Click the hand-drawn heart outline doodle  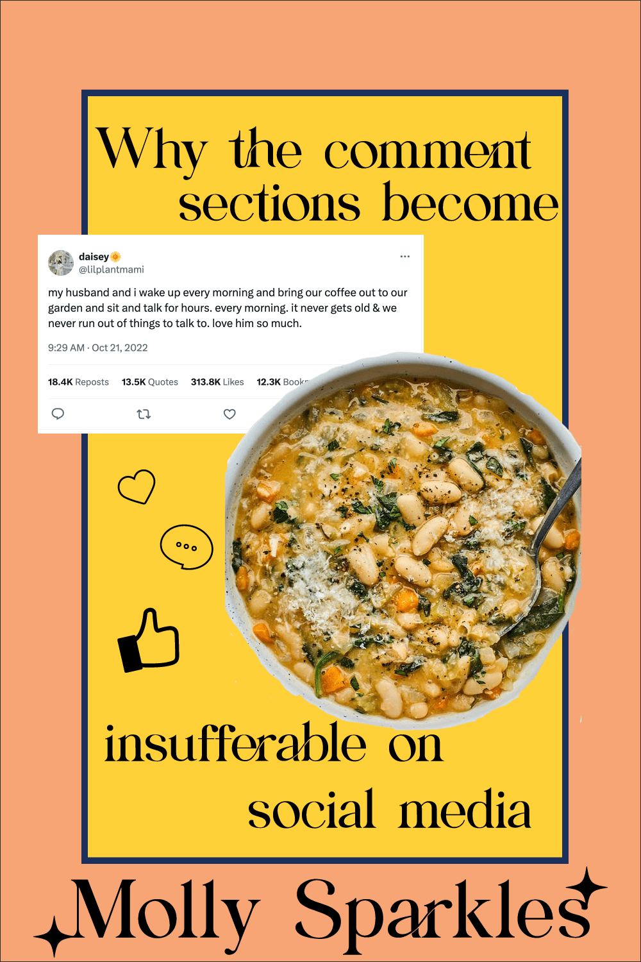point(137,487)
